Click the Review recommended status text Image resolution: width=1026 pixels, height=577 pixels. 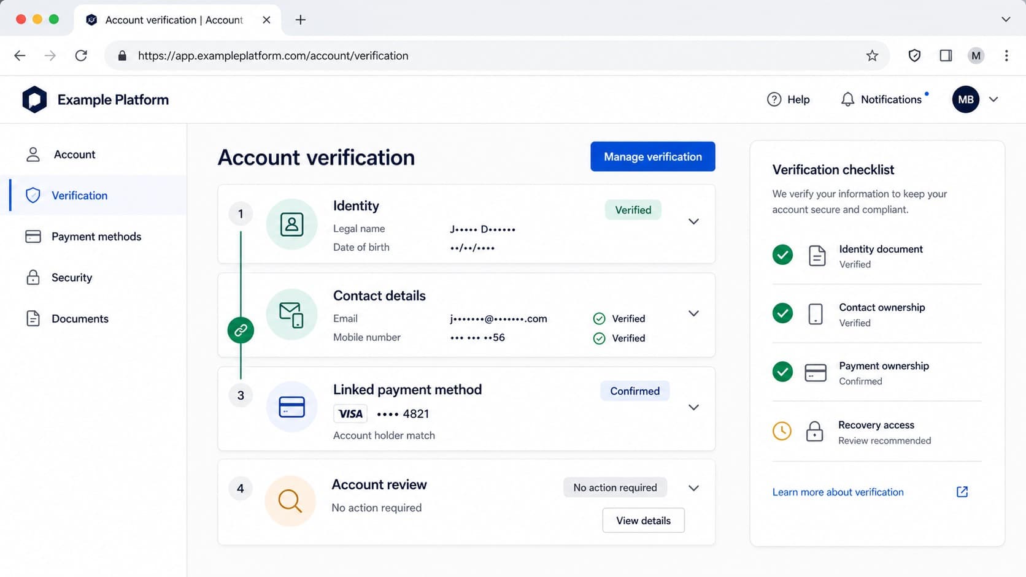pos(884,441)
